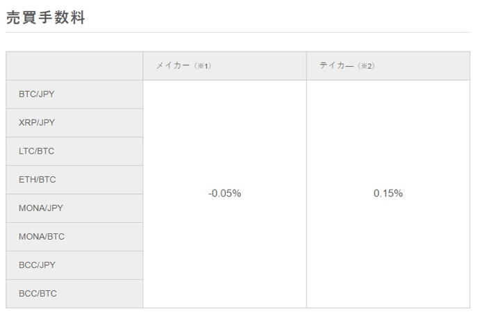Click the horizontal divider under the heading
480x316 pixels.
click(x=238, y=32)
